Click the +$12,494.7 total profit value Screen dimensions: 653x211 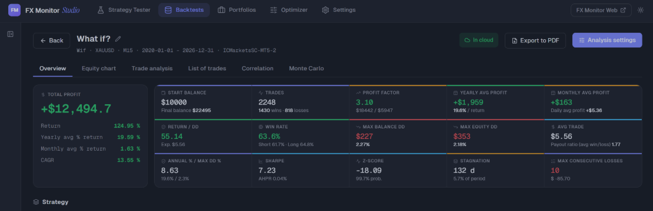[76, 109]
